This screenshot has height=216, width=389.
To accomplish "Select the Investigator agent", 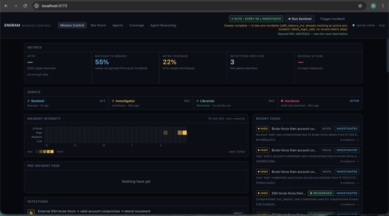I will (151, 103).
